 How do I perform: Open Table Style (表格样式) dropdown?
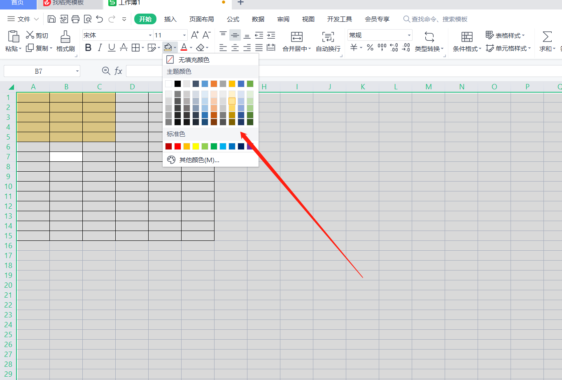click(x=505, y=35)
